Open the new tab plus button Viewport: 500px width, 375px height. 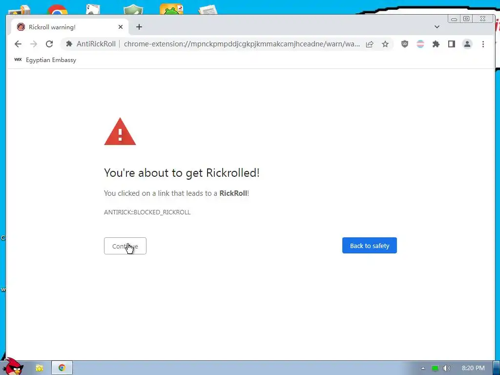click(139, 27)
